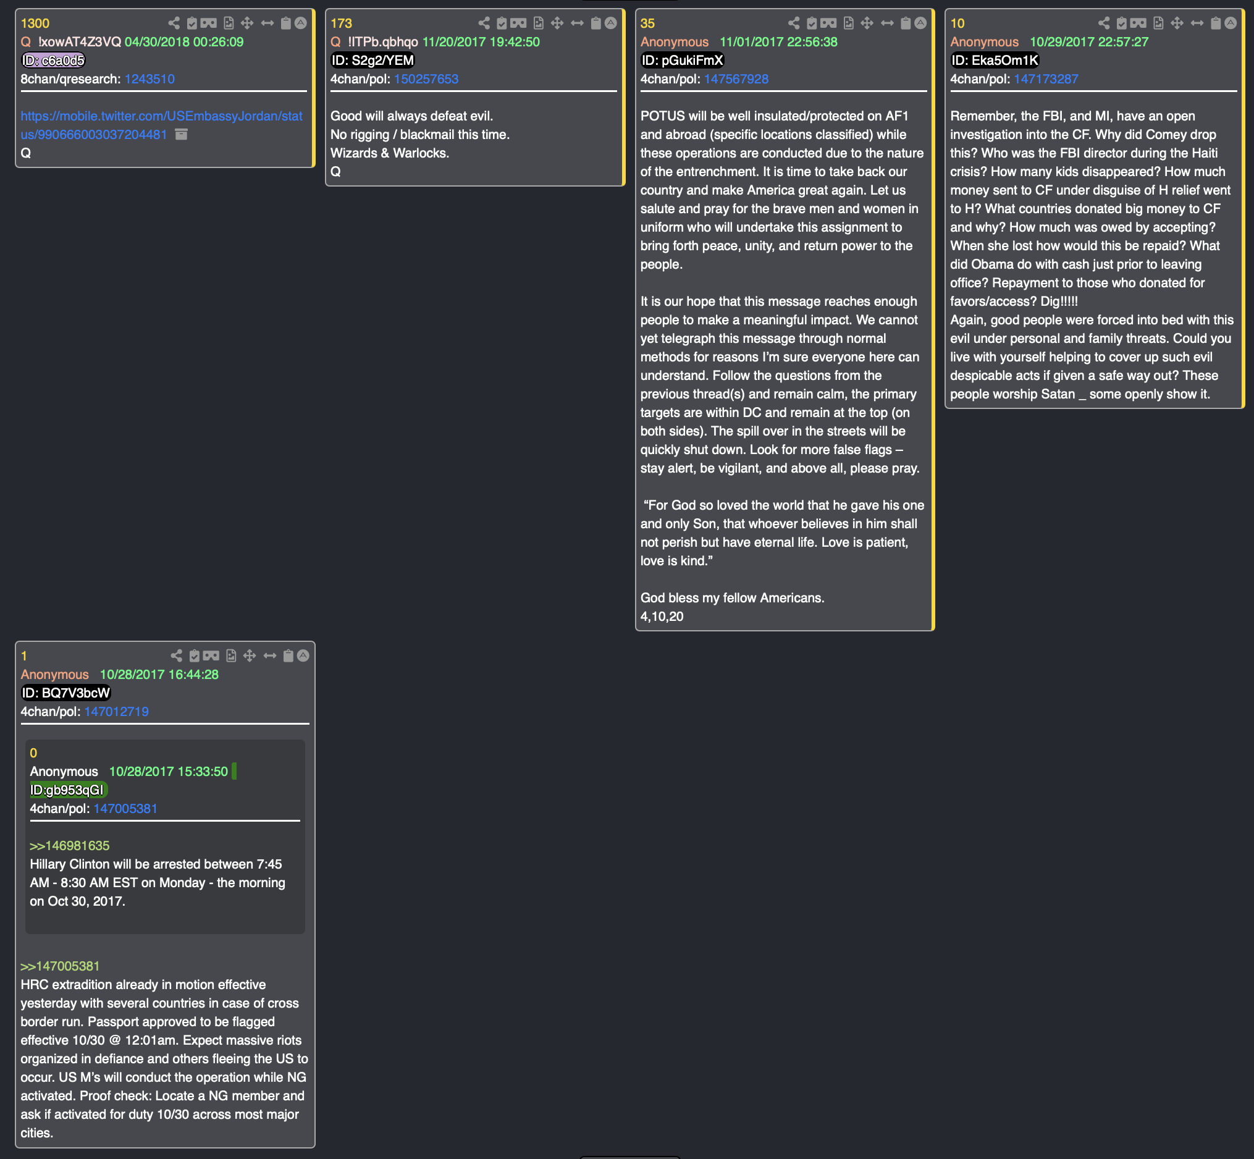Click the image file icon on post 173
The width and height of the screenshot is (1254, 1159).
click(x=538, y=23)
